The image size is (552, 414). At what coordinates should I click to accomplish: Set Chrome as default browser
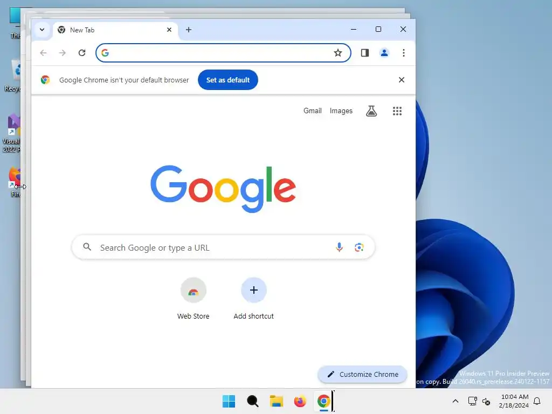(228, 80)
